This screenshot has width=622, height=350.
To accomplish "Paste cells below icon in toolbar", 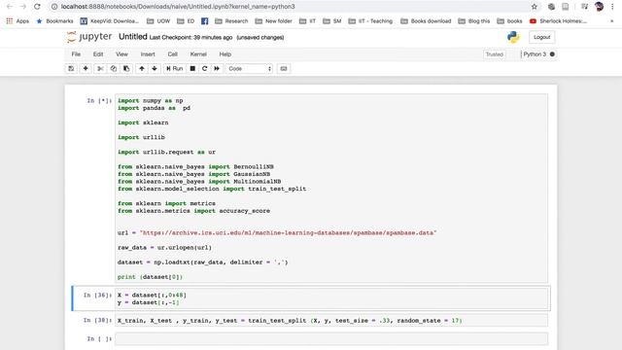I will (126, 69).
